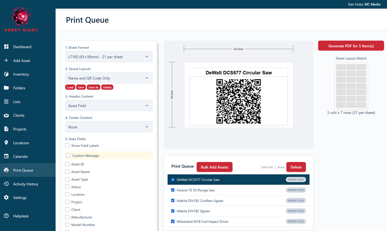Screen dimensions: 387x231
Task: Click Generate PDF for 5 Item(s)
Action: point(351,46)
